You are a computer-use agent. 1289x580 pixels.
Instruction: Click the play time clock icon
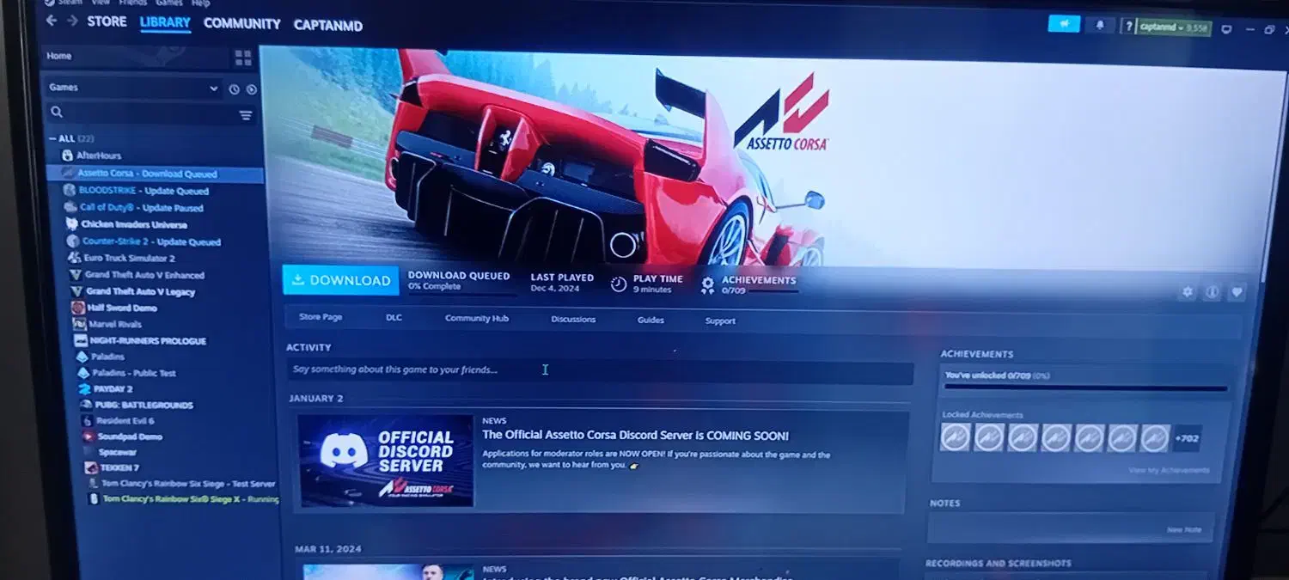pyautogui.click(x=619, y=284)
